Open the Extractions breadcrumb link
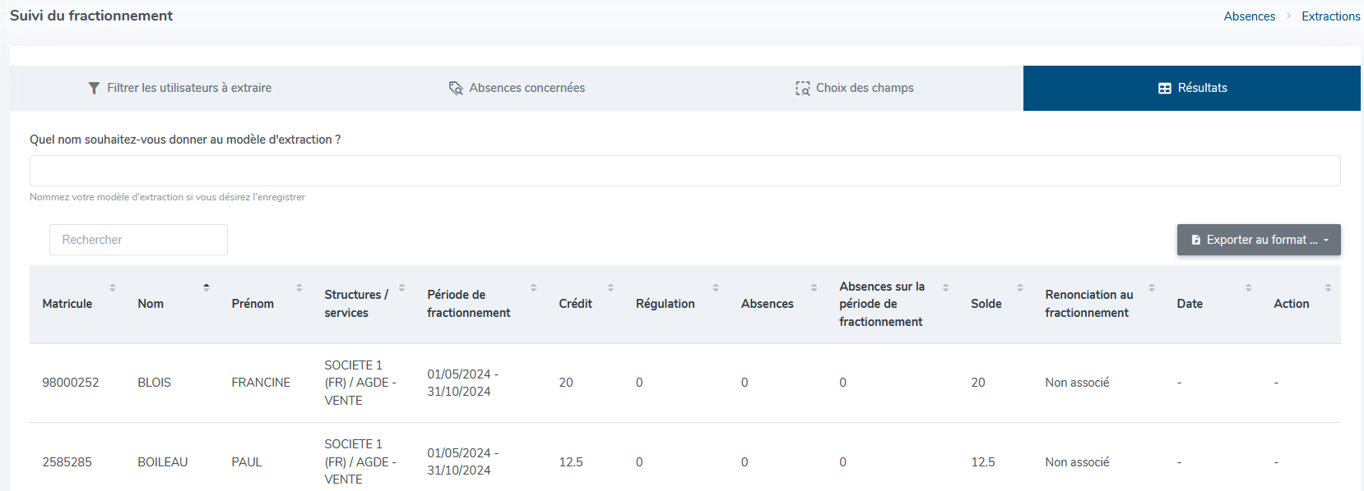 click(x=1330, y=16)
